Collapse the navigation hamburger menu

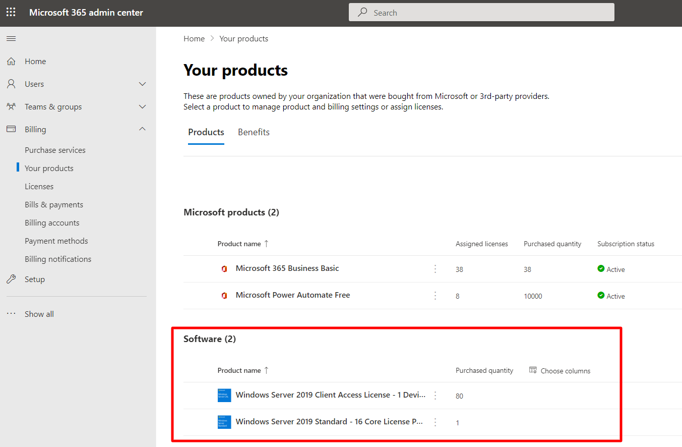(11, 39)
